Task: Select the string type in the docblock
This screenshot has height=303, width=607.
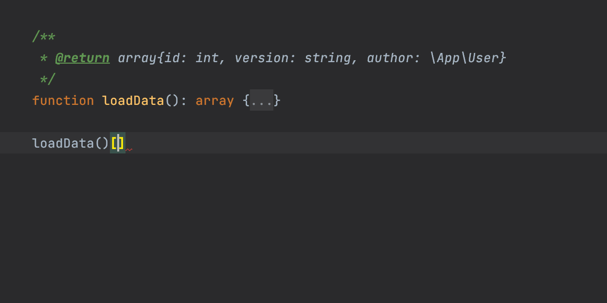Action: point(327,58)
